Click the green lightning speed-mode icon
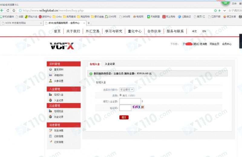This screenshot has height=157, width=242. [x=219, y=11]
